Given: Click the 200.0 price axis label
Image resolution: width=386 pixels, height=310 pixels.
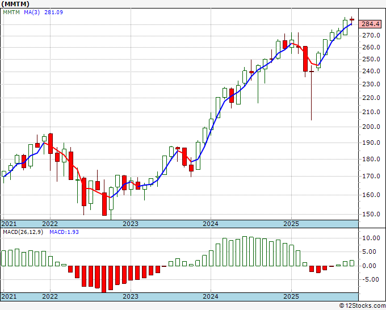Looking at the screenshot, I should 371,127.
